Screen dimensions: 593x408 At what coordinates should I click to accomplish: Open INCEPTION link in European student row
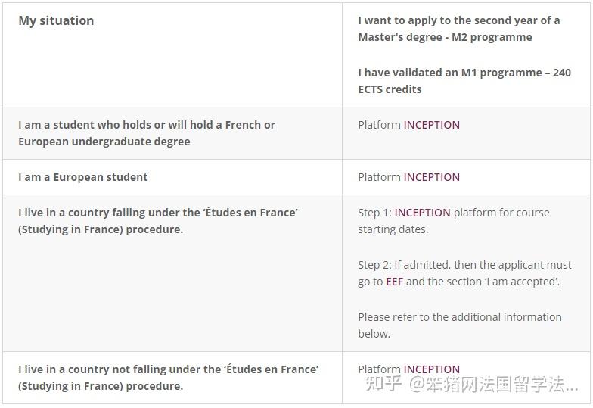pyautogui.click(x=431, y=177)
